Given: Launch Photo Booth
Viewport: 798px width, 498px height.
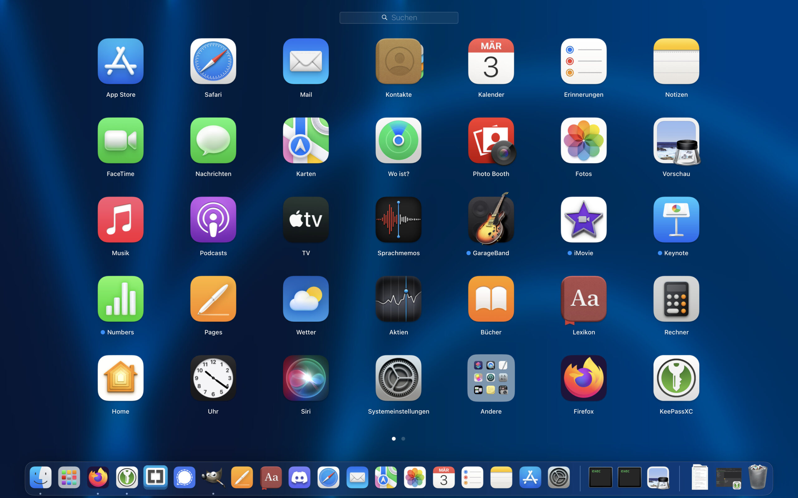Looking at the screenshot, I should [492, 141].
